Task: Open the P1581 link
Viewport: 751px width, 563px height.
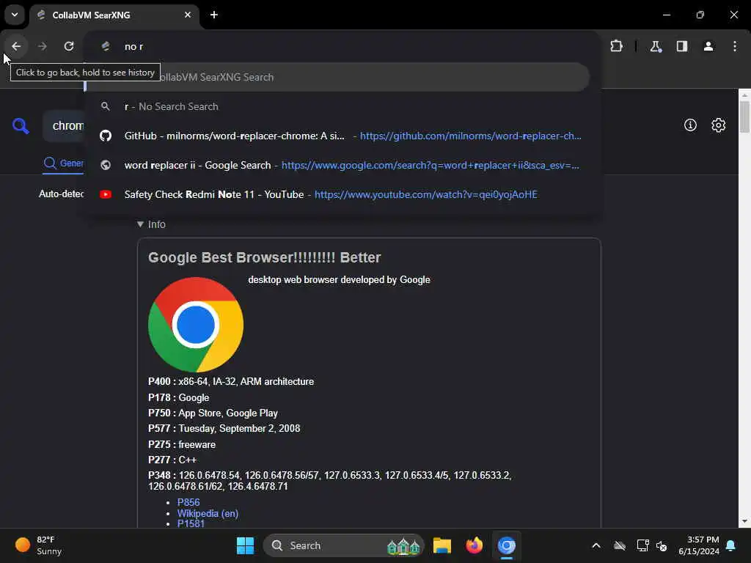Action: coord(191,523)
